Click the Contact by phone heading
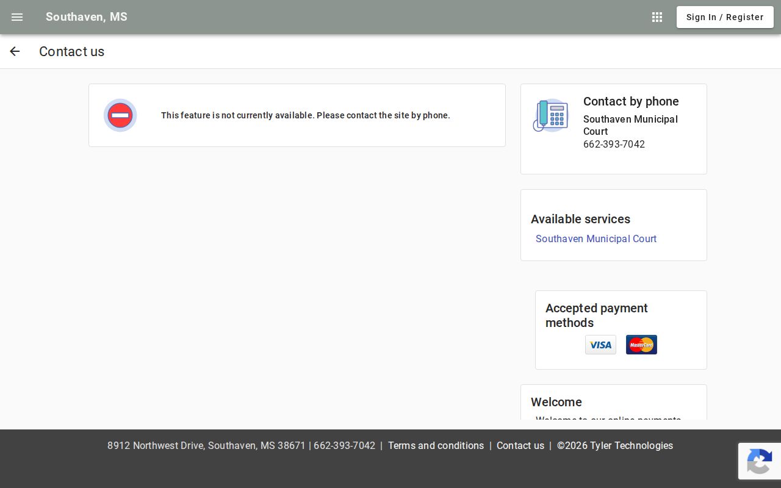Screen dimensions: 781x488 (x=631, y=101)
